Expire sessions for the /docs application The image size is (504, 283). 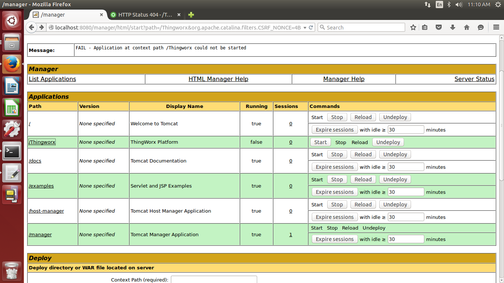pos(335,167)
